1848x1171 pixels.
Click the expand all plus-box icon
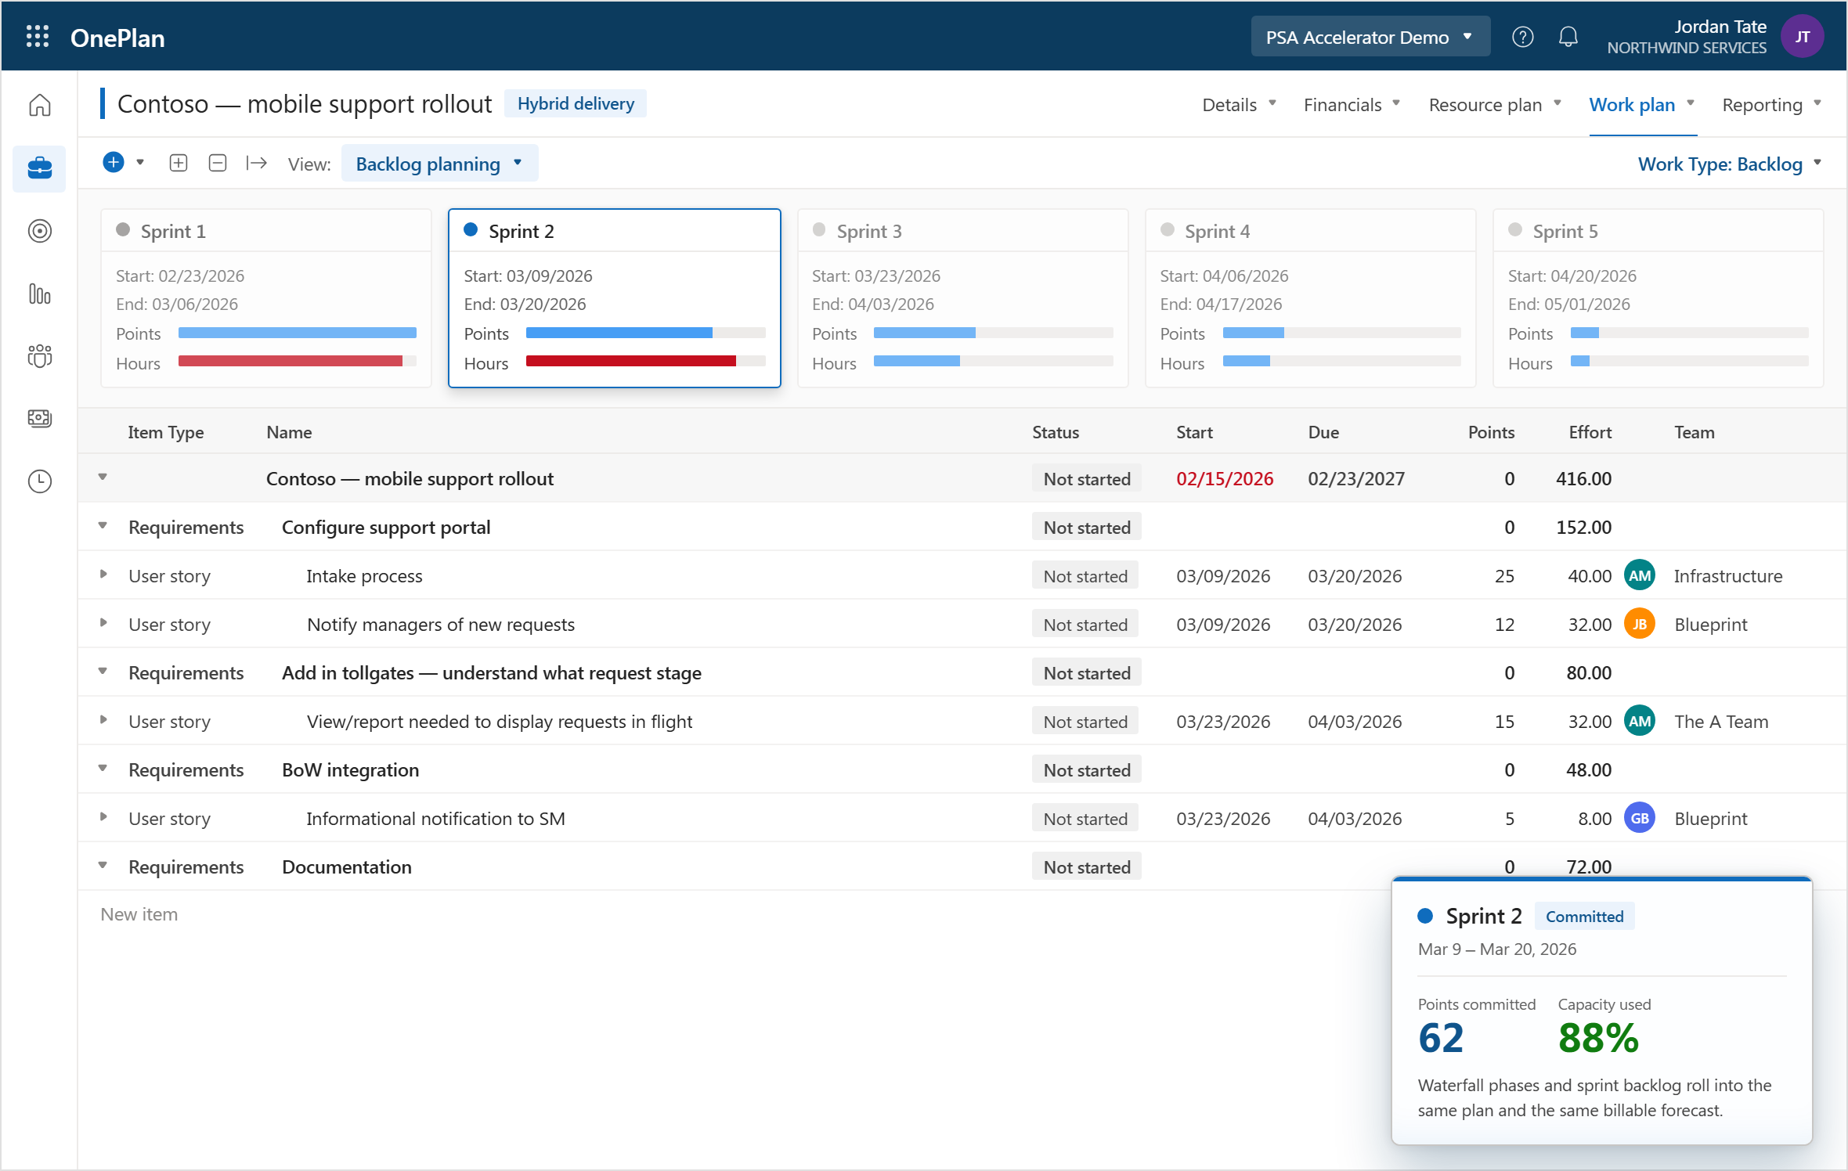click(x=179, y=163)
